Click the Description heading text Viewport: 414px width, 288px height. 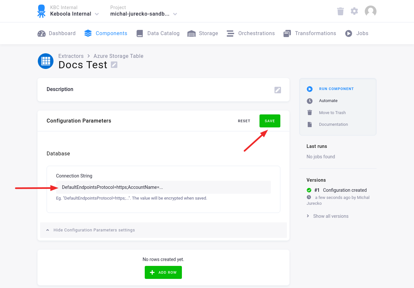click(60, 89)
